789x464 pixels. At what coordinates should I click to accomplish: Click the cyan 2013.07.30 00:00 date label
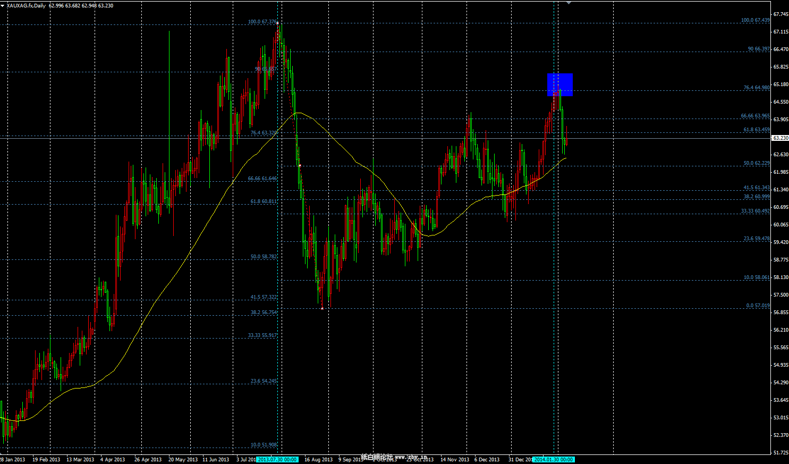pyautogui.click(x=277, y=459)
